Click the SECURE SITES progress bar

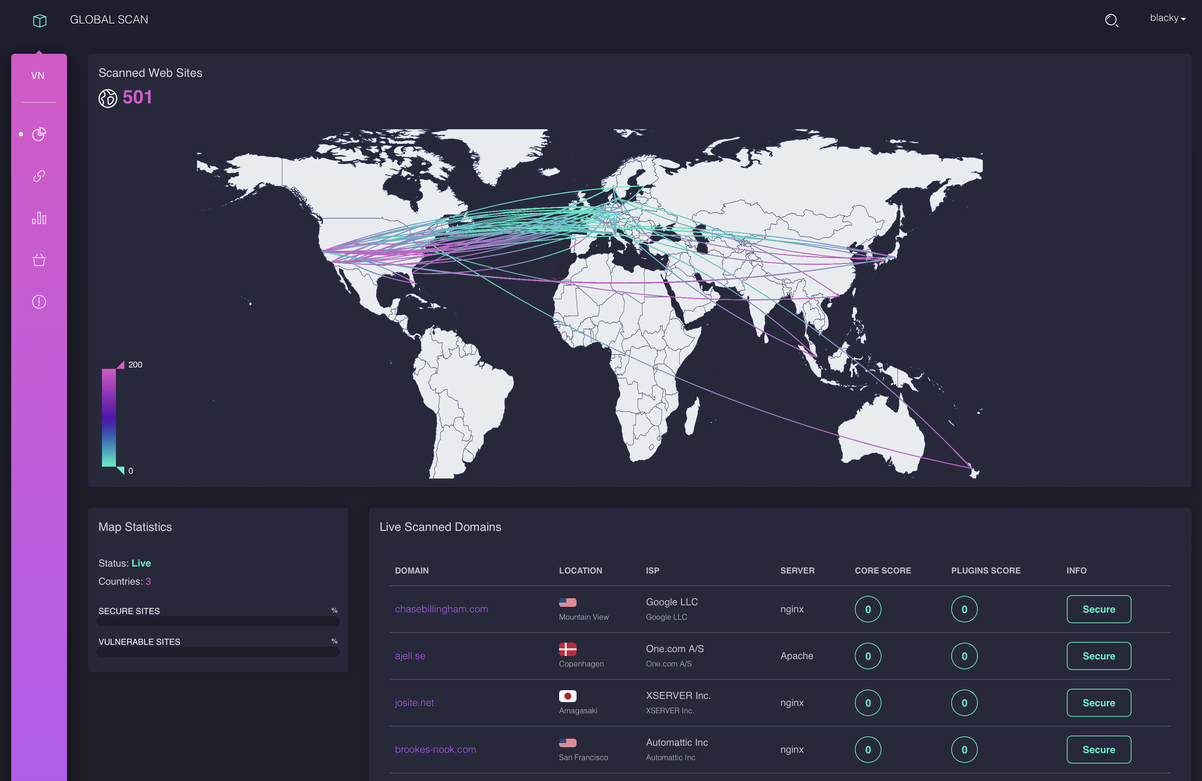(218, 621)
